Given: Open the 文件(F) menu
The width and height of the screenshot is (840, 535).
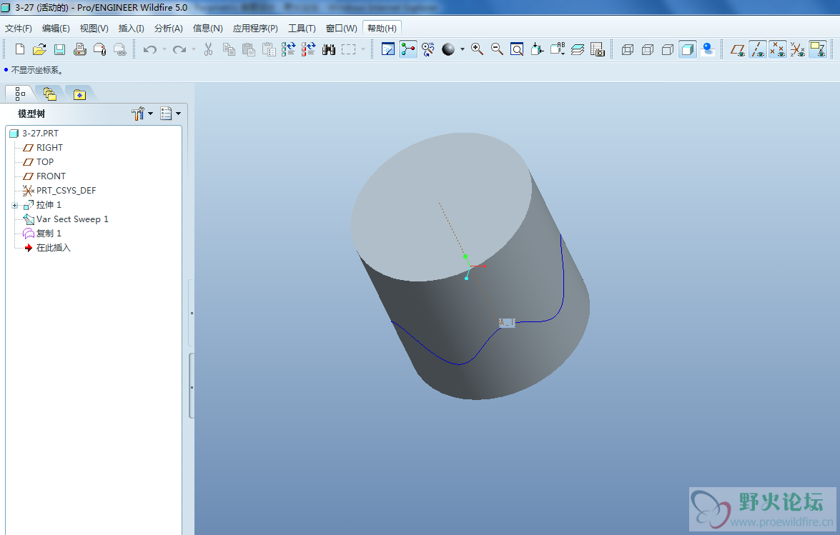Looking at the screenshot, I should tap(18, 29).
